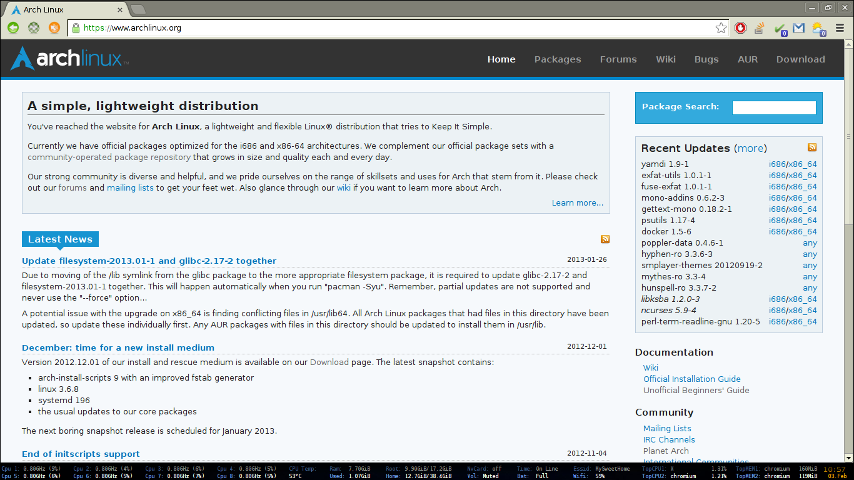Open the Bugs nav item
Viewport: 854px width, 480px height.
pos(706,59)
